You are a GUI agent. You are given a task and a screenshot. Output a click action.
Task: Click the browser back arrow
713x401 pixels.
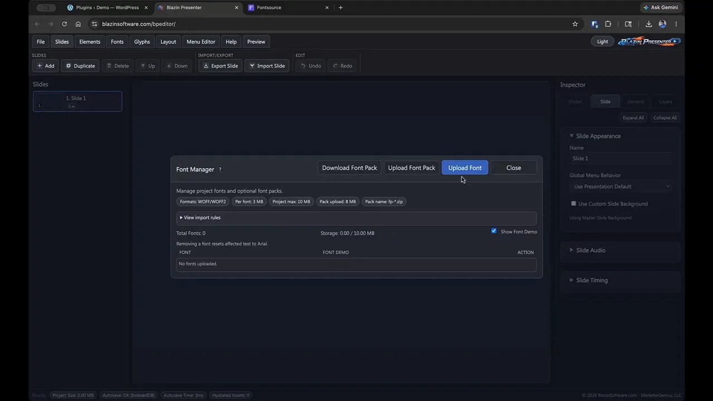click(x=37, y=24)
